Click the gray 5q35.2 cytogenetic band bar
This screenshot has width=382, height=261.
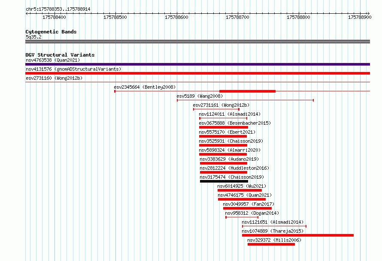pyautogui.click(x=197, y=42)
